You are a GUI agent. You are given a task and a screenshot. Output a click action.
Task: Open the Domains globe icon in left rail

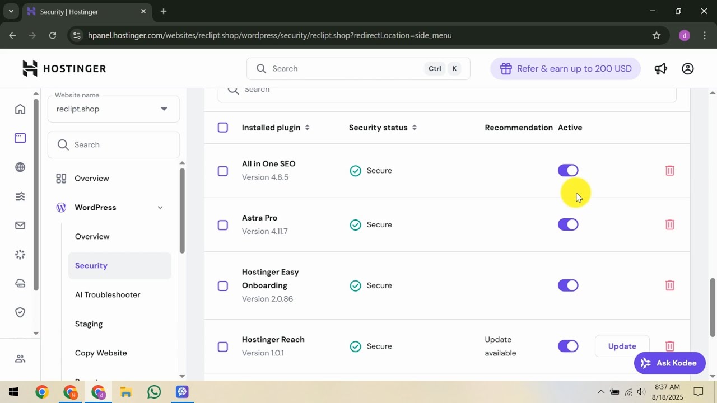click(x=20, y=167)
